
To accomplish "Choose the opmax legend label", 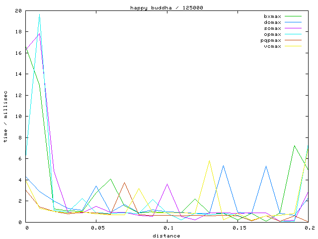I will (x=272, y=34).
